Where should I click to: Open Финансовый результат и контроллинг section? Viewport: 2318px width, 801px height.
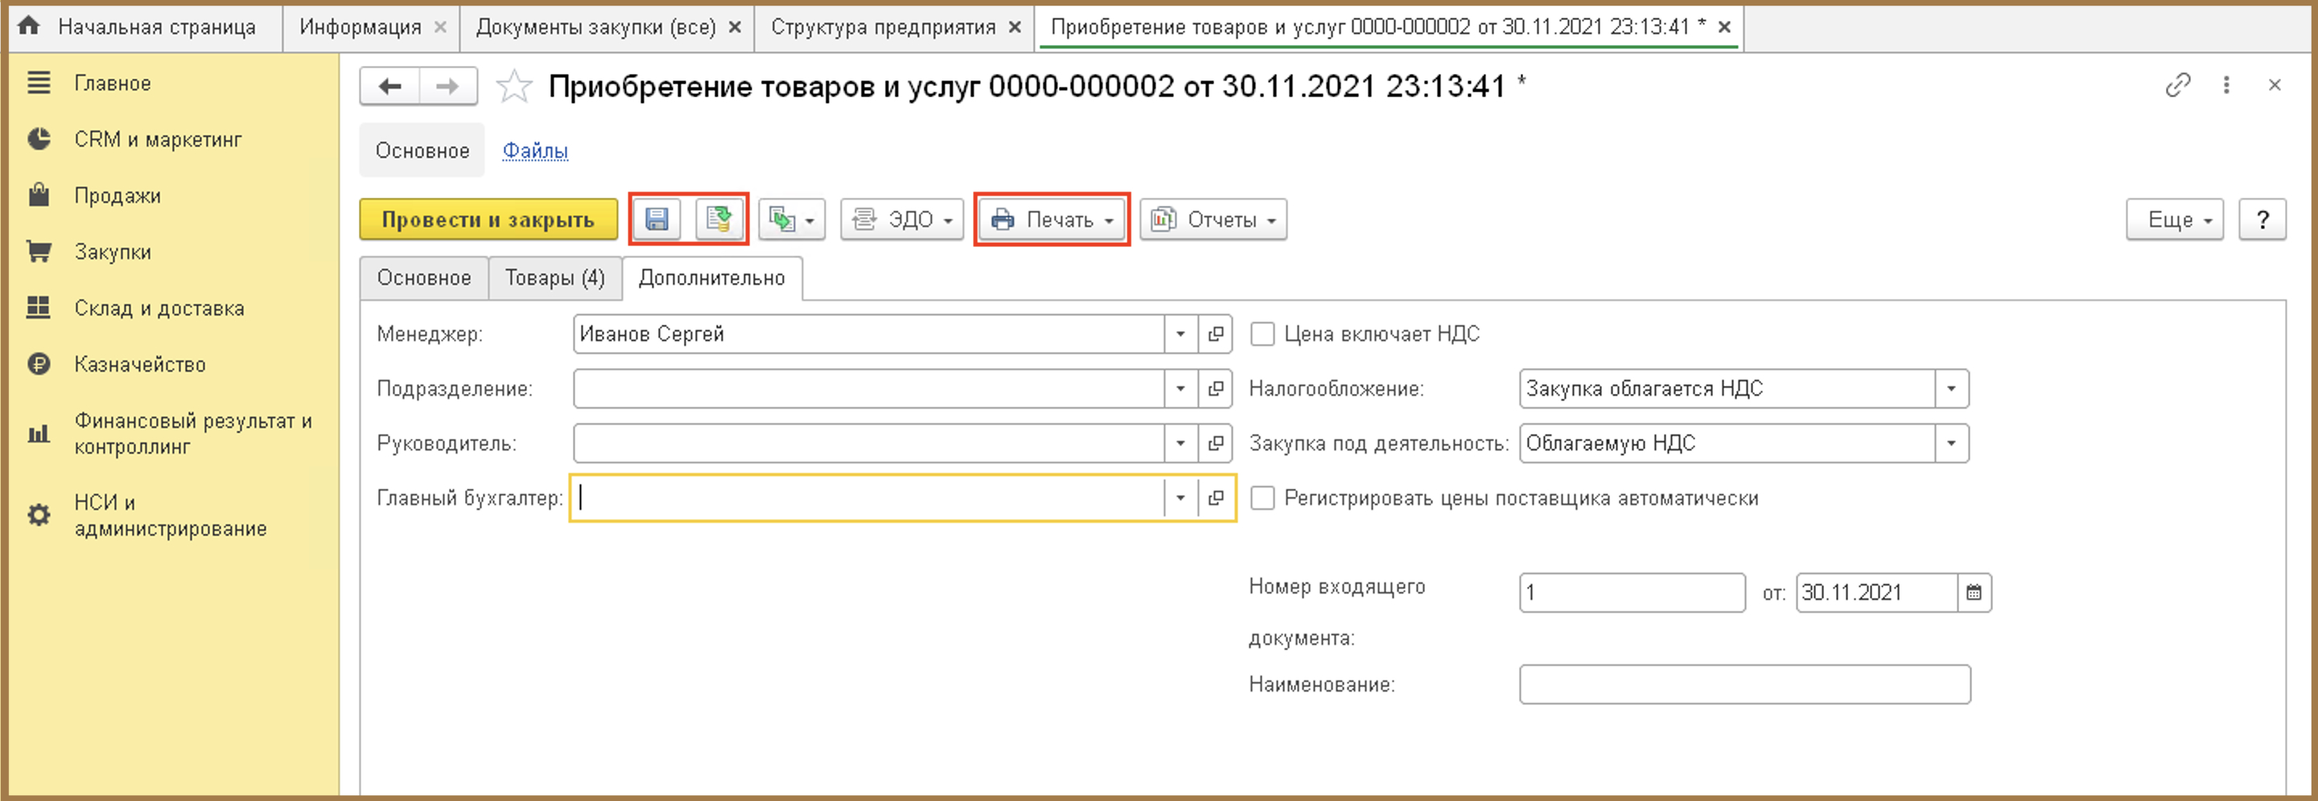tap(193, 433)
